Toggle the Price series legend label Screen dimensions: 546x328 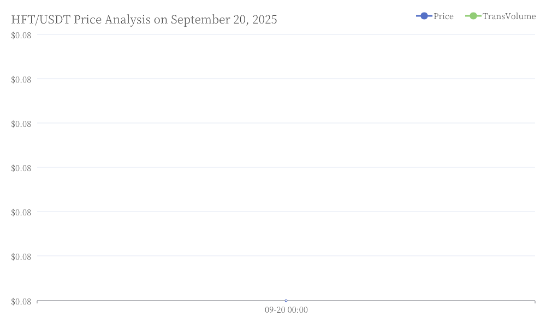[443, 16]
